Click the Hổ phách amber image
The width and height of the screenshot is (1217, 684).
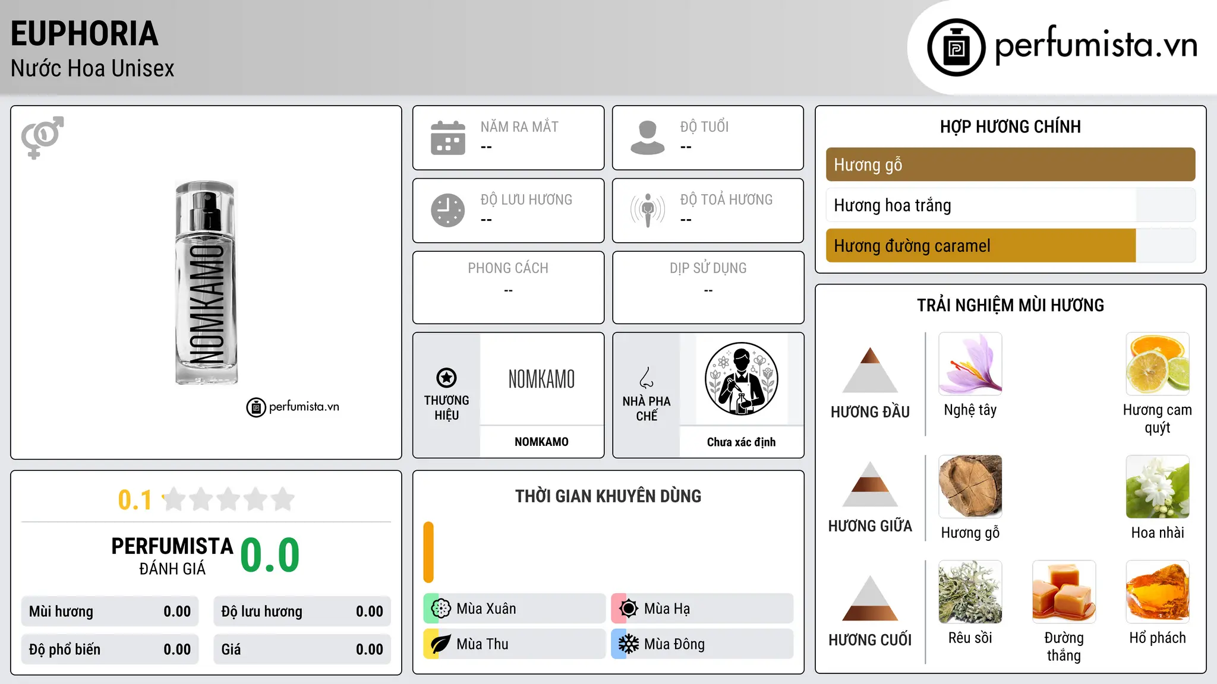coord(1158,592)
